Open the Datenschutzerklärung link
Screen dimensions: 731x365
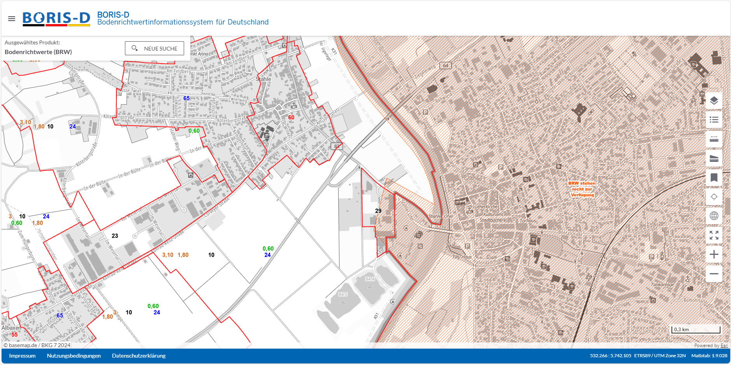[x=139, y=356]
